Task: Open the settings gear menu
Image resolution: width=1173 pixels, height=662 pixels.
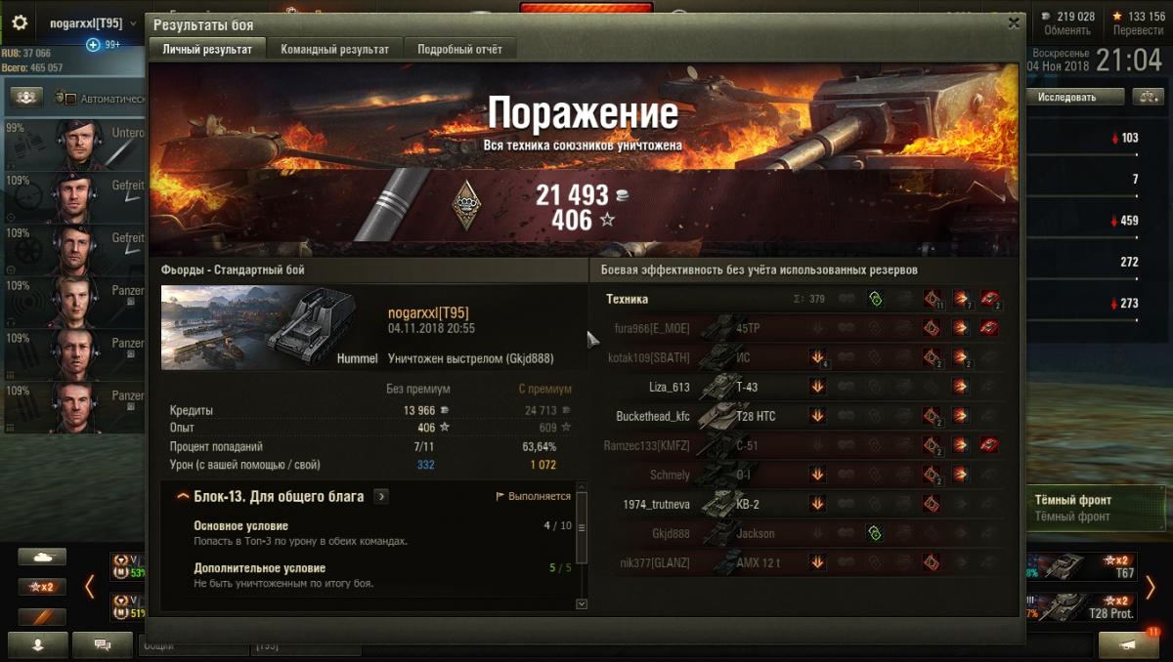Action: [20, 22]
